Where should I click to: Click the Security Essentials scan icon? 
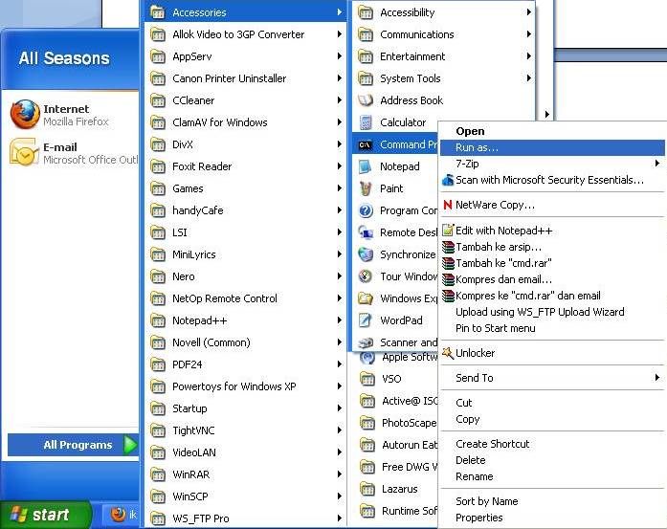click(x=448, y=180)
